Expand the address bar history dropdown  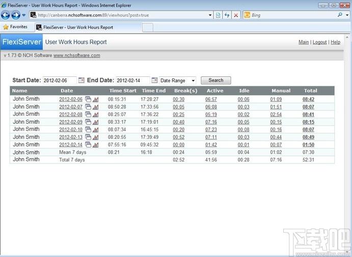pyautogui.click(x=210, y=15)
